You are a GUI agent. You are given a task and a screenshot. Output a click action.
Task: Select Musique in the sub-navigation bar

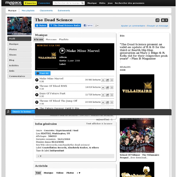(12, 11)
